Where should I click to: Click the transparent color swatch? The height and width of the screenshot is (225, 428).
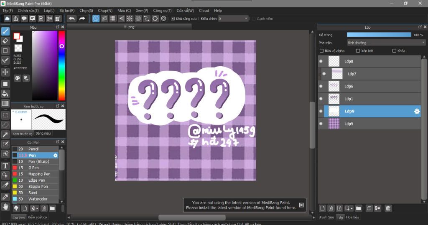click(x=18, y=48)
